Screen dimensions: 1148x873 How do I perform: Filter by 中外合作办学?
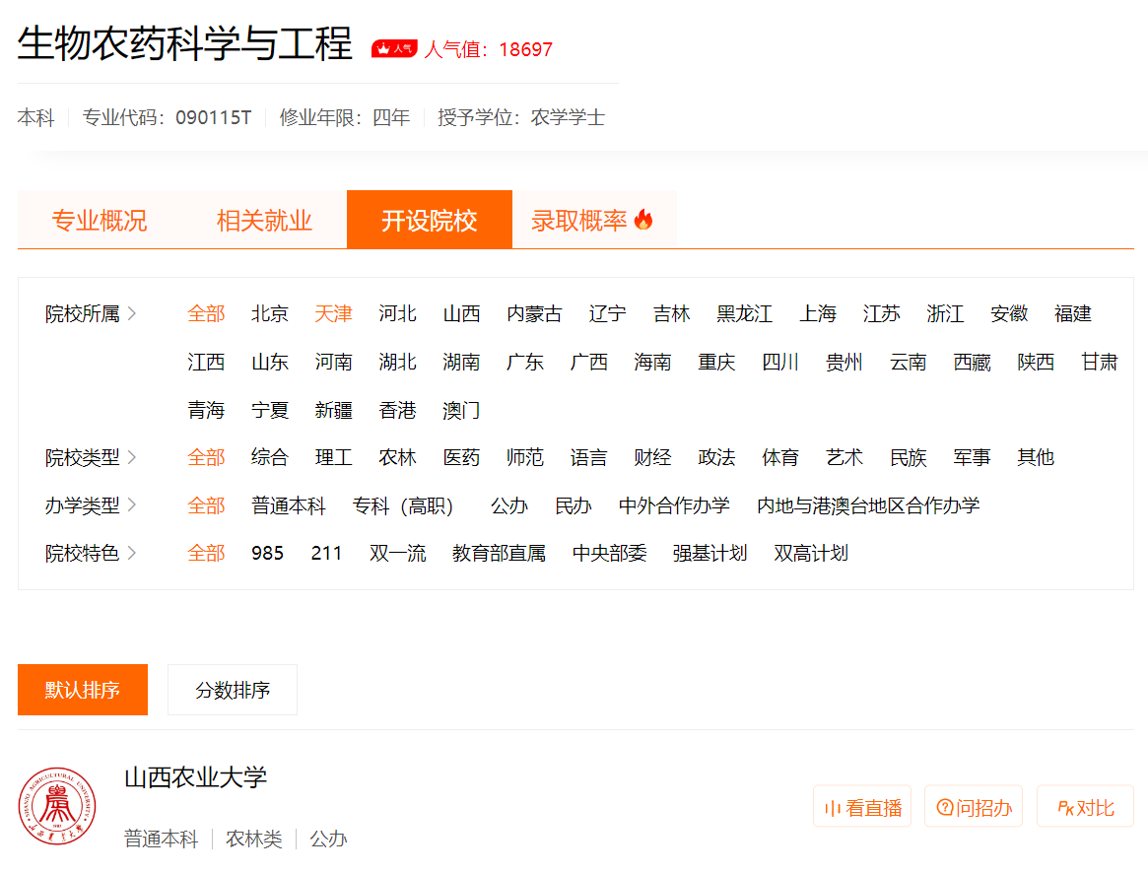pyautogui.click(x=674, y=505)
